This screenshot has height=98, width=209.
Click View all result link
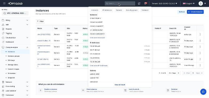pyautogui.click(x=120, y=85)
